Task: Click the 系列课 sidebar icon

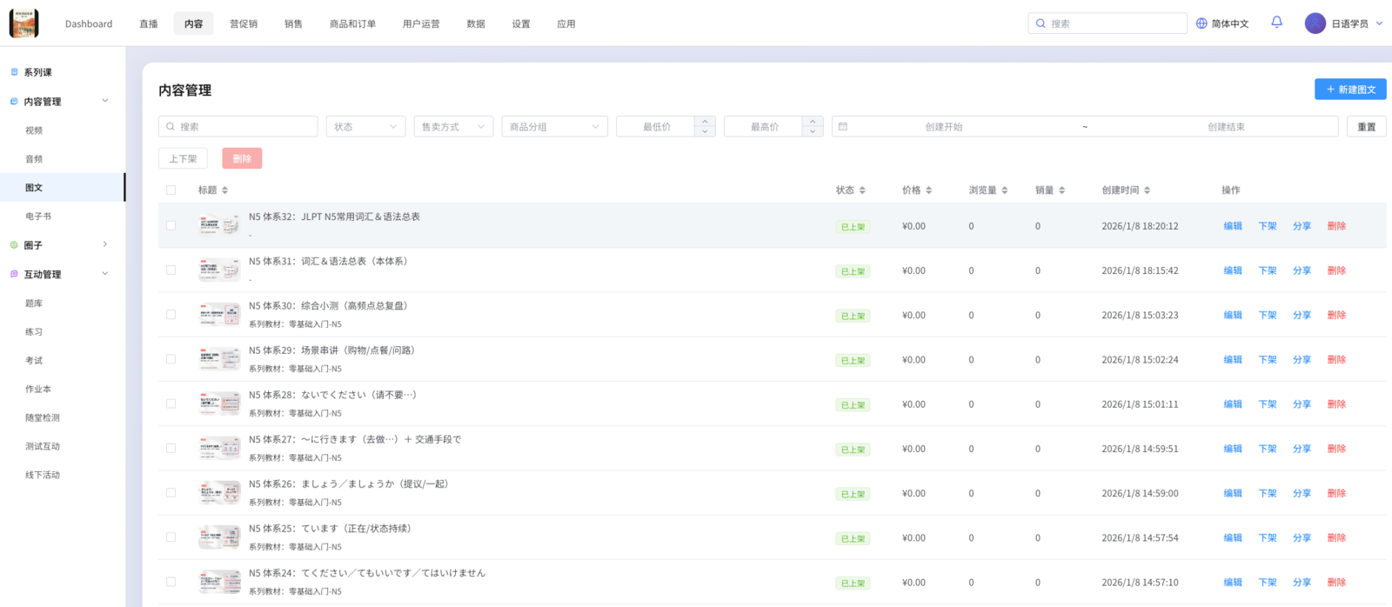Action: (14, 72)
